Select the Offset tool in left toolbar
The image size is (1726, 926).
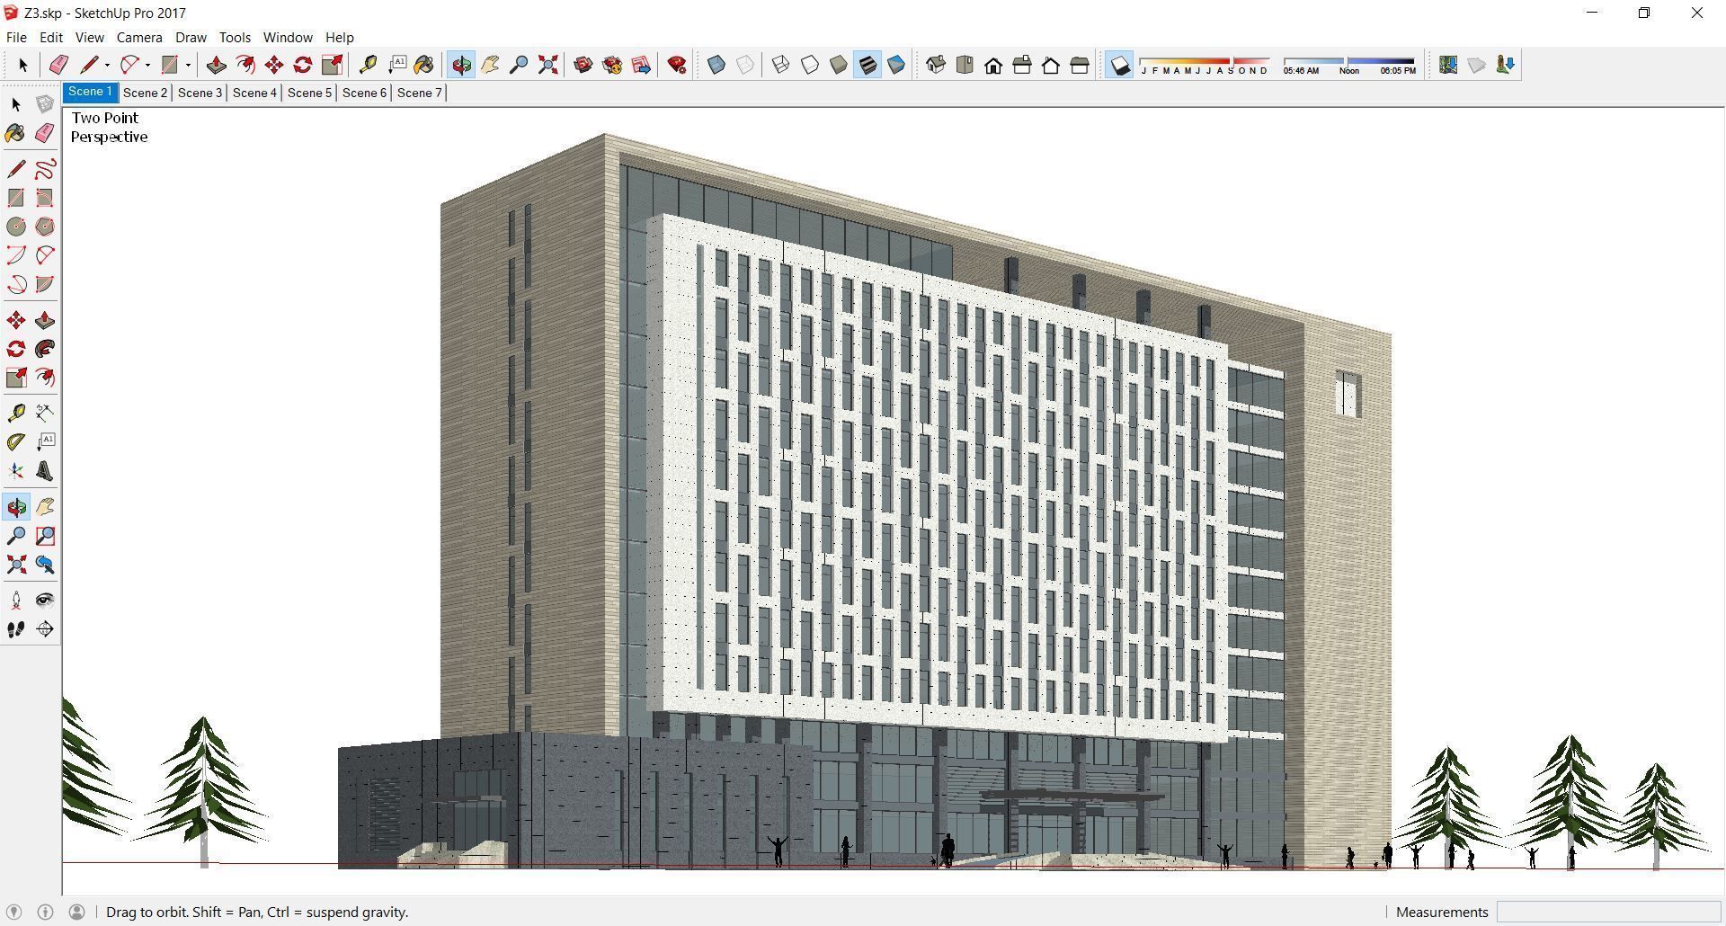[45, 378]
